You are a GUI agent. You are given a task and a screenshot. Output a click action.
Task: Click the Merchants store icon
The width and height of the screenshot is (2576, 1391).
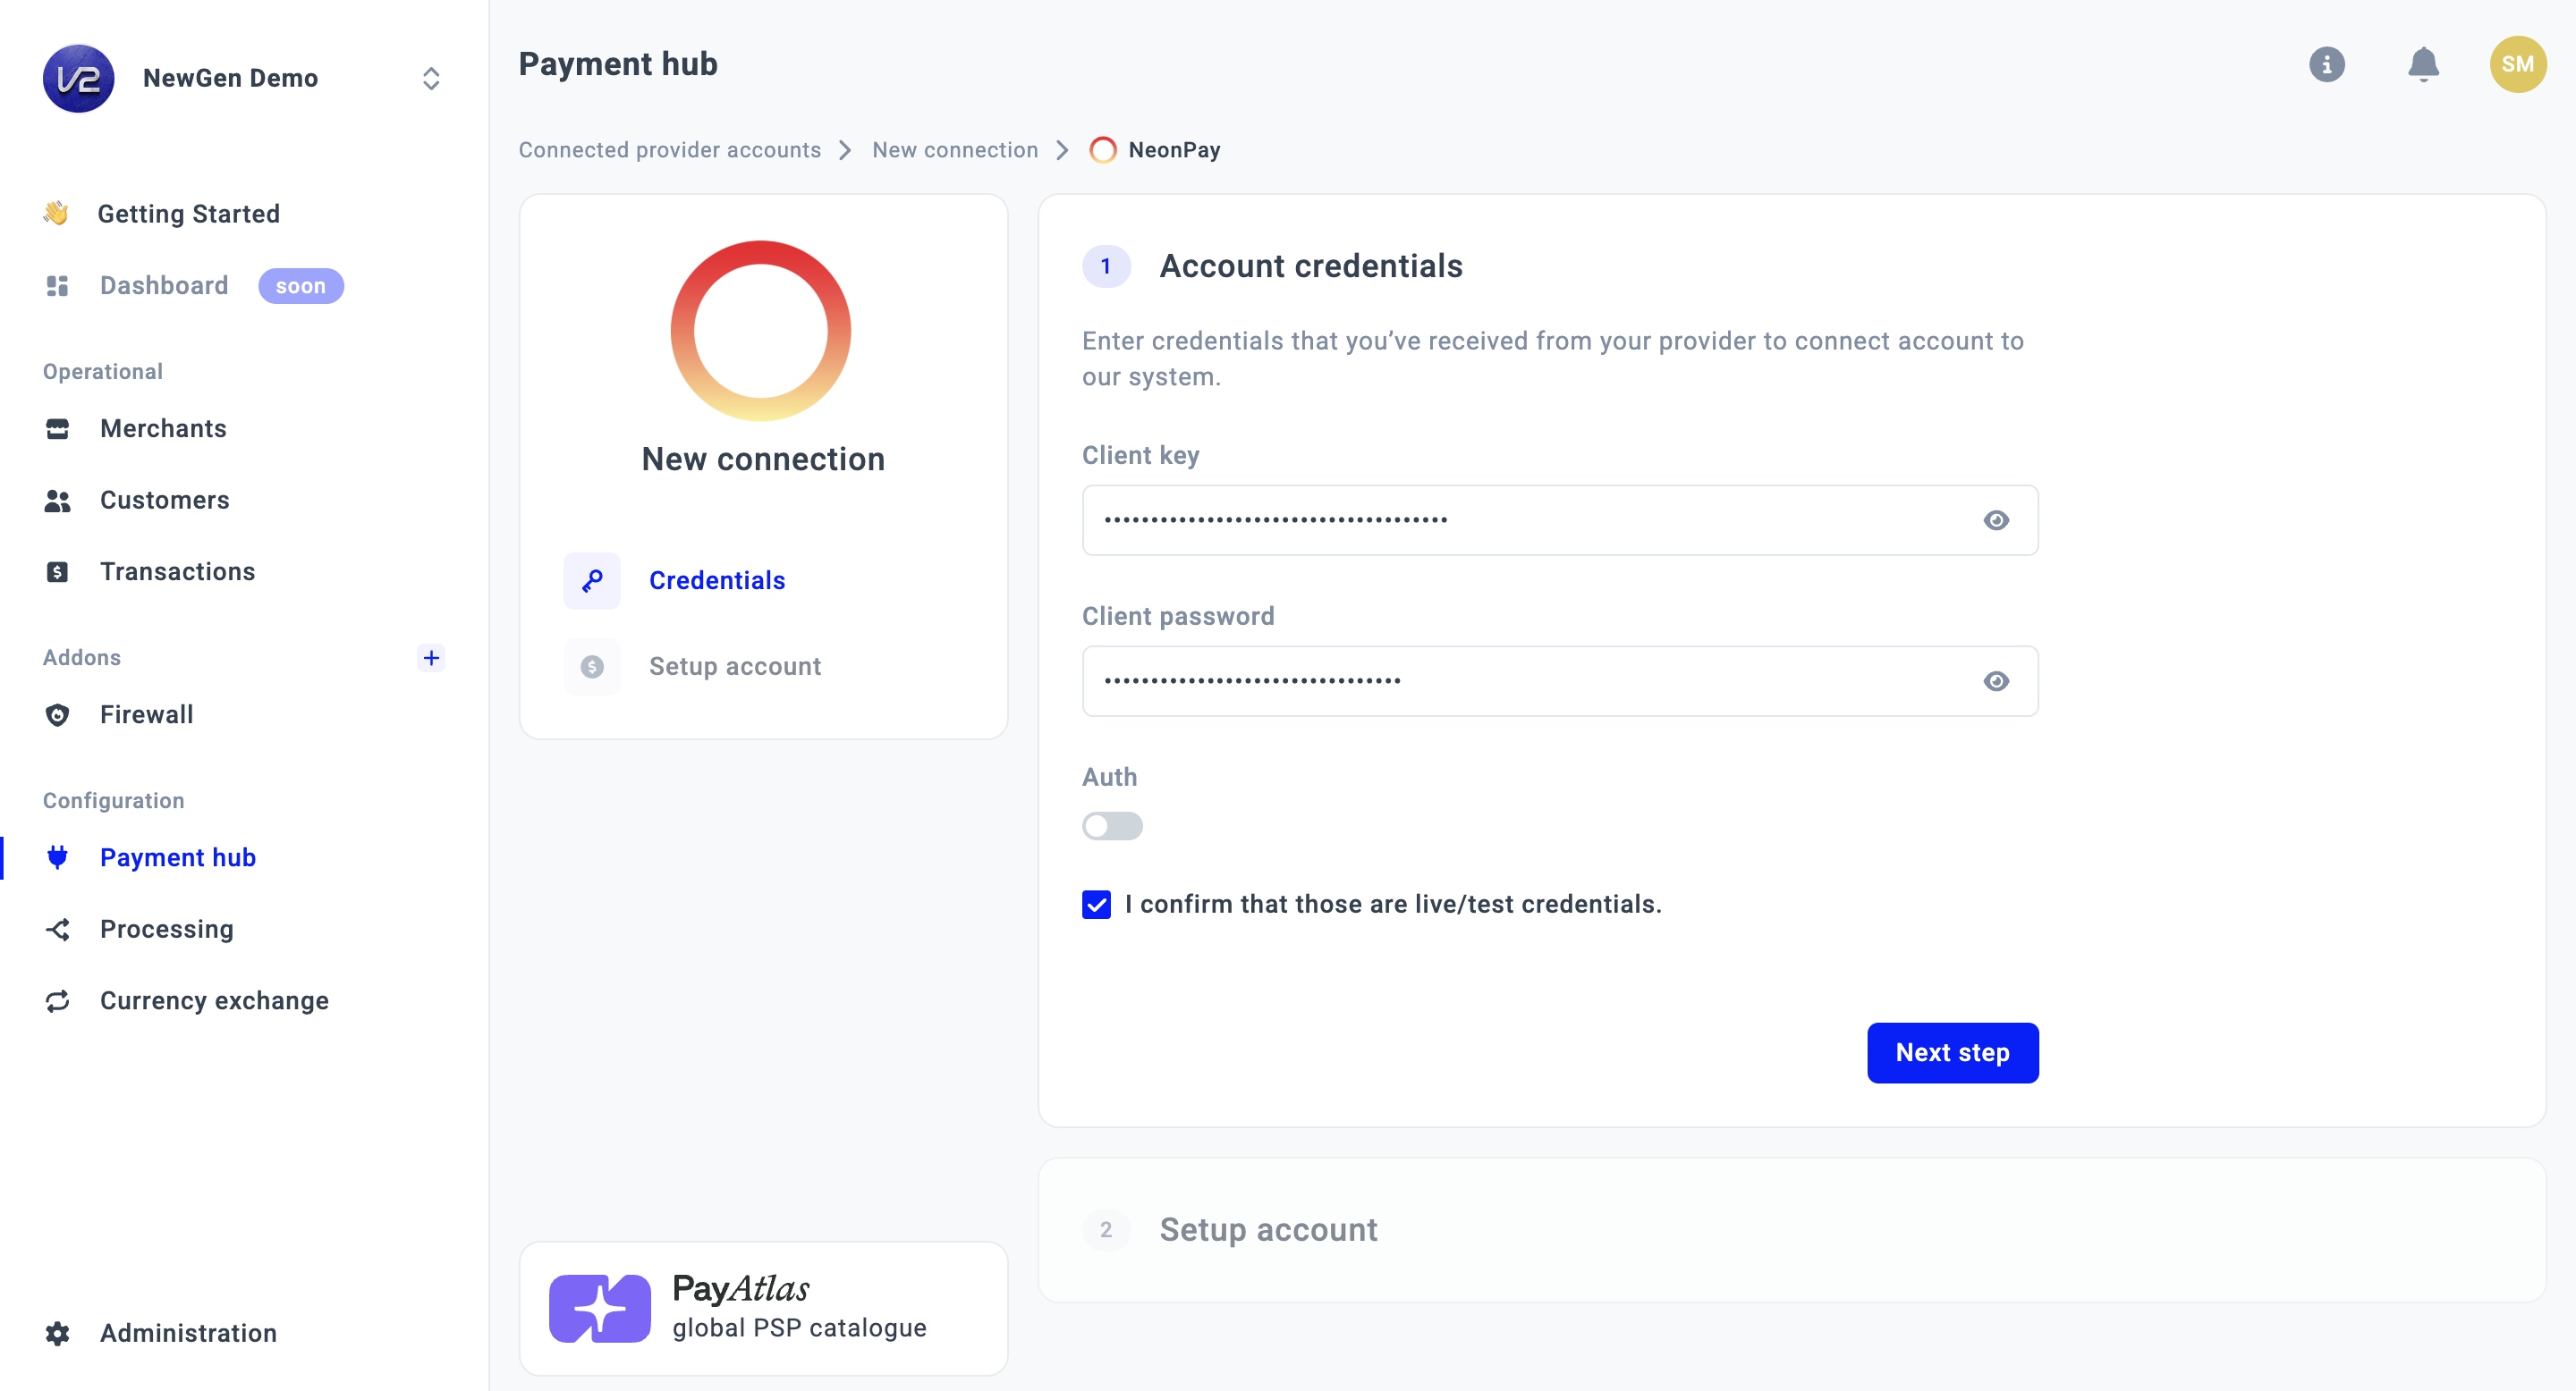[x=58, y=429]
